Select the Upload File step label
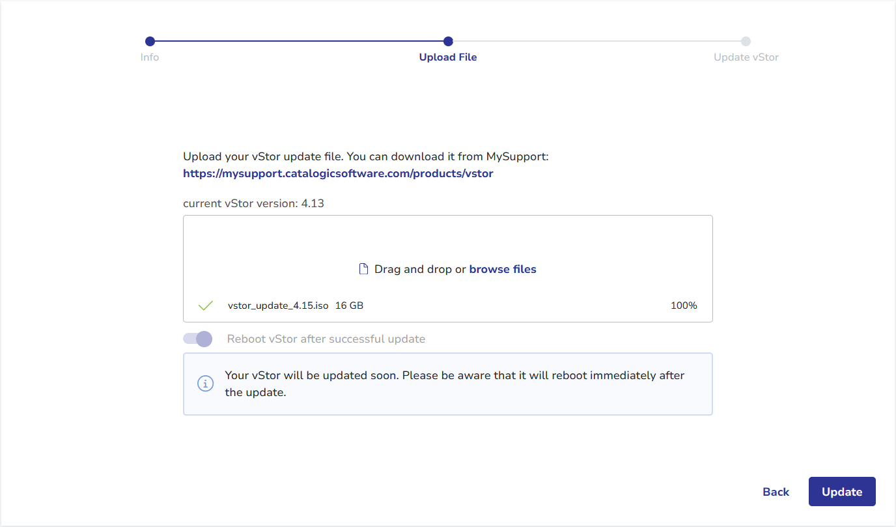 pyautogui.click(x=448, y=57)
